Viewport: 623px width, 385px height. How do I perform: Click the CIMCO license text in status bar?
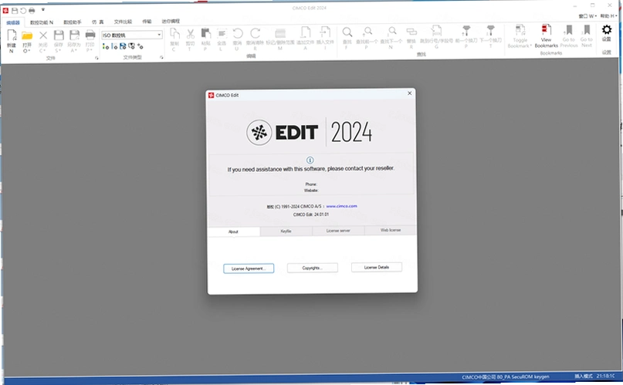[x=506, y=377]
